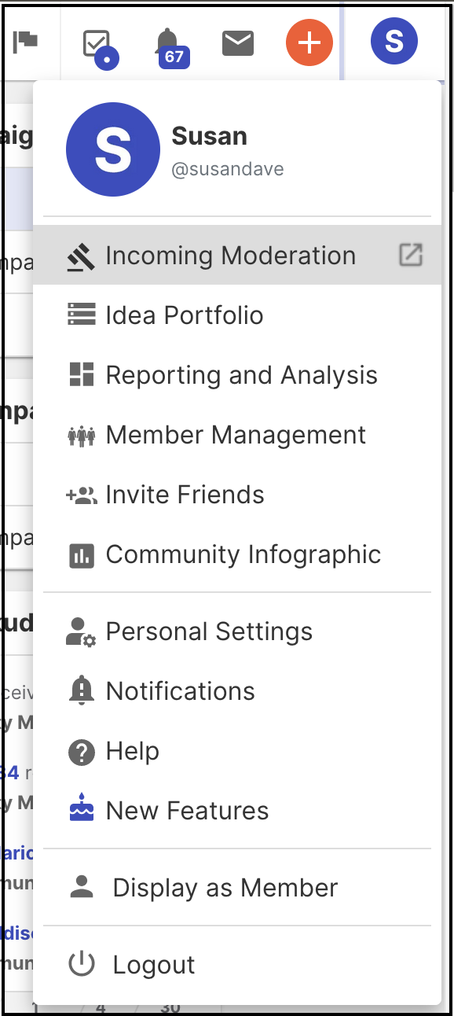The image size is (454, 1016).
Task: Open Personal Settings
Action: coord(237,631)
